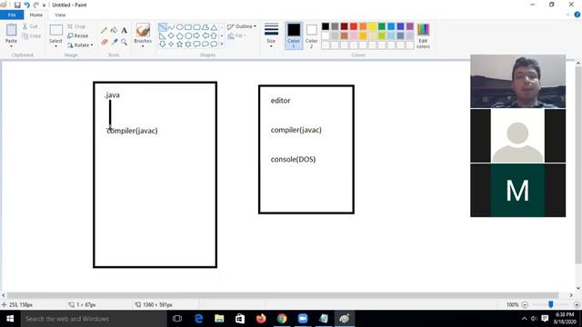Select the Color picker eyedropper tool
This screenshot has width=582, height=327.
(115, 42)
